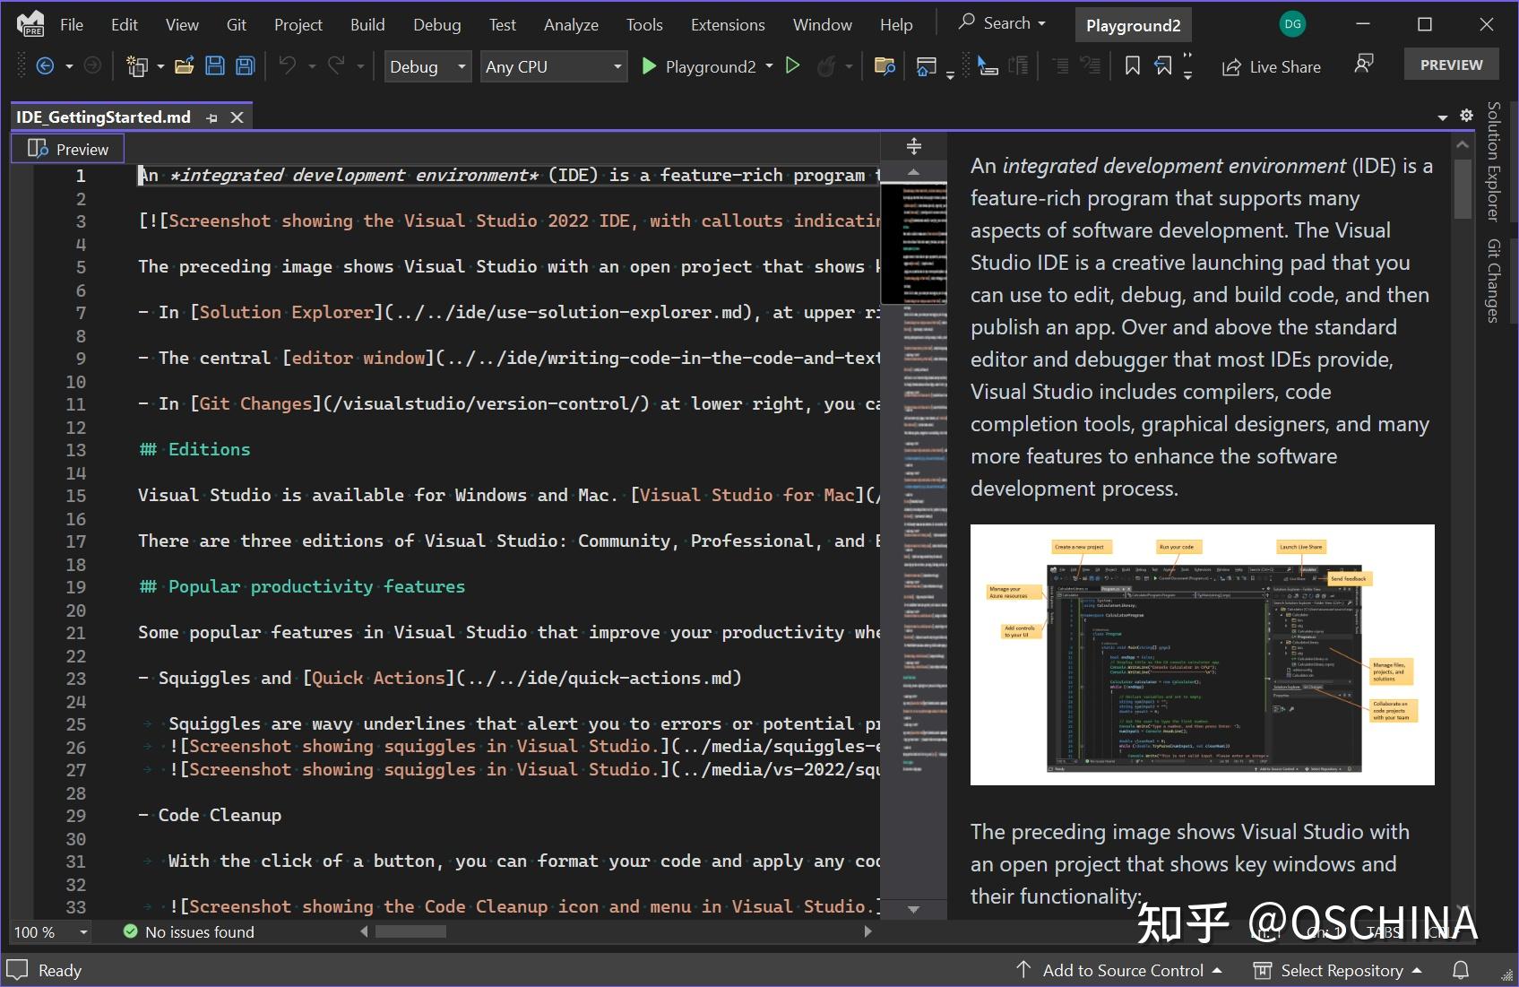
Task: Save all open files
Action: pyautogui.click(x=244, y=65)
